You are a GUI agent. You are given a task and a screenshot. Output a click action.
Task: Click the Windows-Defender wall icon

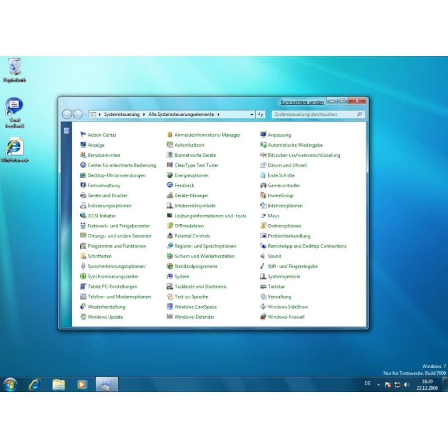[170, 316]
